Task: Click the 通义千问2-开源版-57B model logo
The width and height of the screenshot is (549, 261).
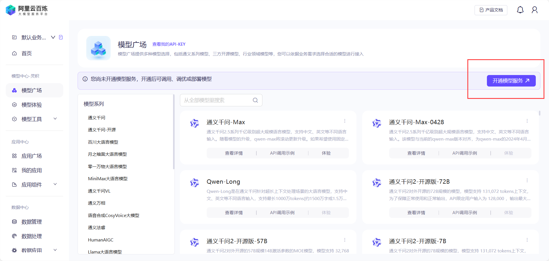Action: tap(195, 242)
